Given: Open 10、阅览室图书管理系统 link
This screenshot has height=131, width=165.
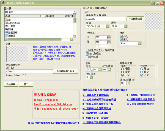Looking at the screenshot, I should (140, 104).
